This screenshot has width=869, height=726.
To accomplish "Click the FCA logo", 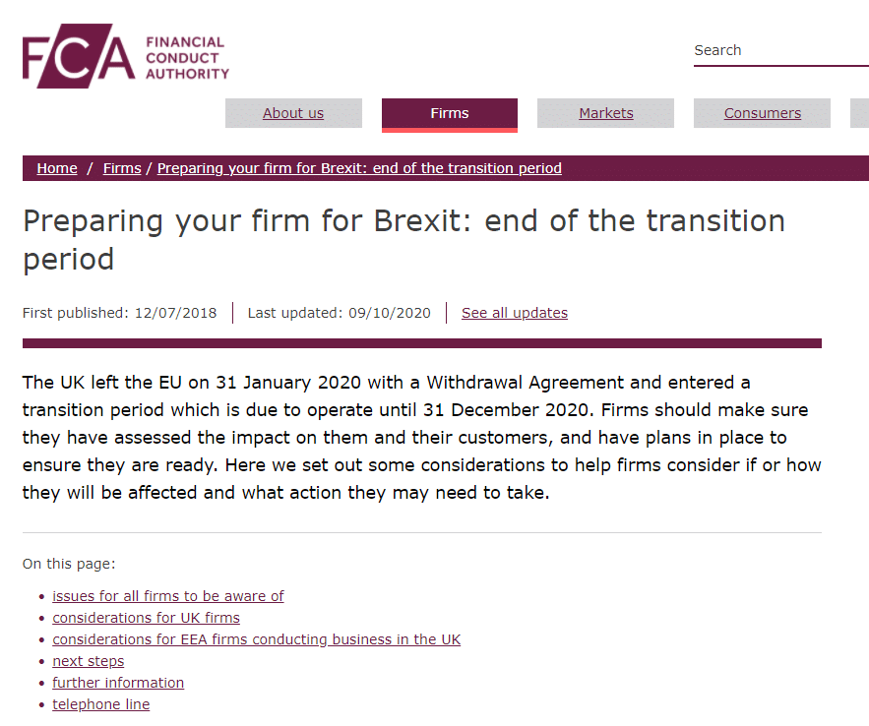I will pos(125,57).
